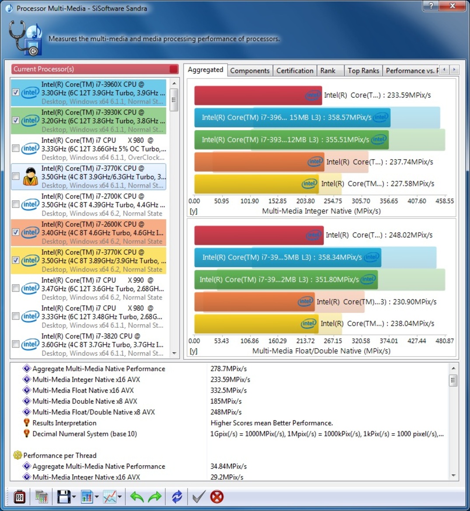Click the blue refresh icon
Screen dimensions: 470x511
(x=177, y=497)
